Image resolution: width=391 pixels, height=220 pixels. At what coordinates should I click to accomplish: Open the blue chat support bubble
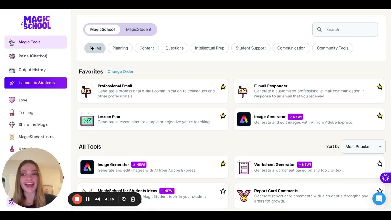point(379,199)
